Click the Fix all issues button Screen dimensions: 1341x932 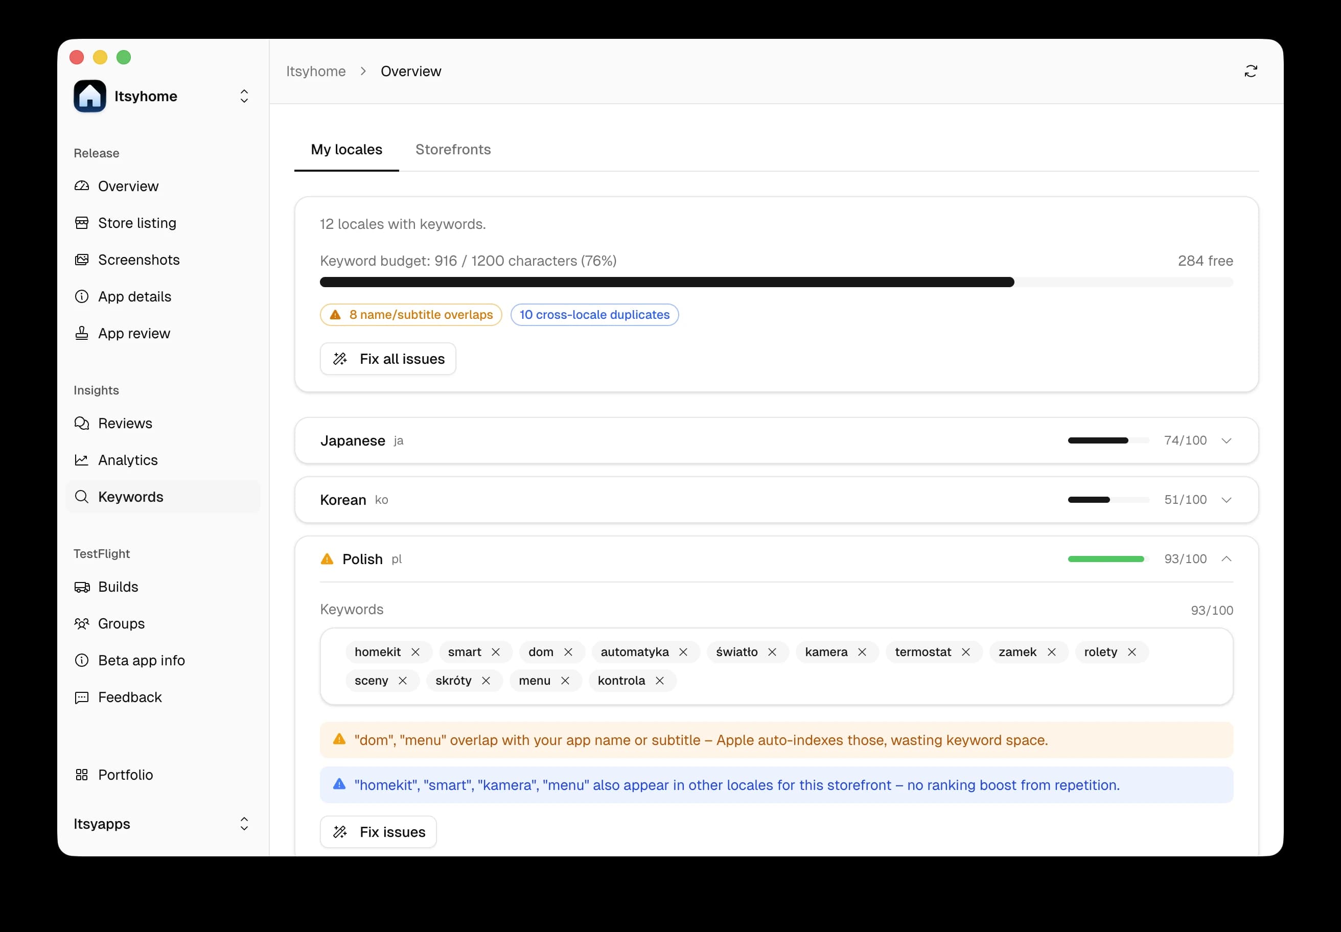(387, 359)
